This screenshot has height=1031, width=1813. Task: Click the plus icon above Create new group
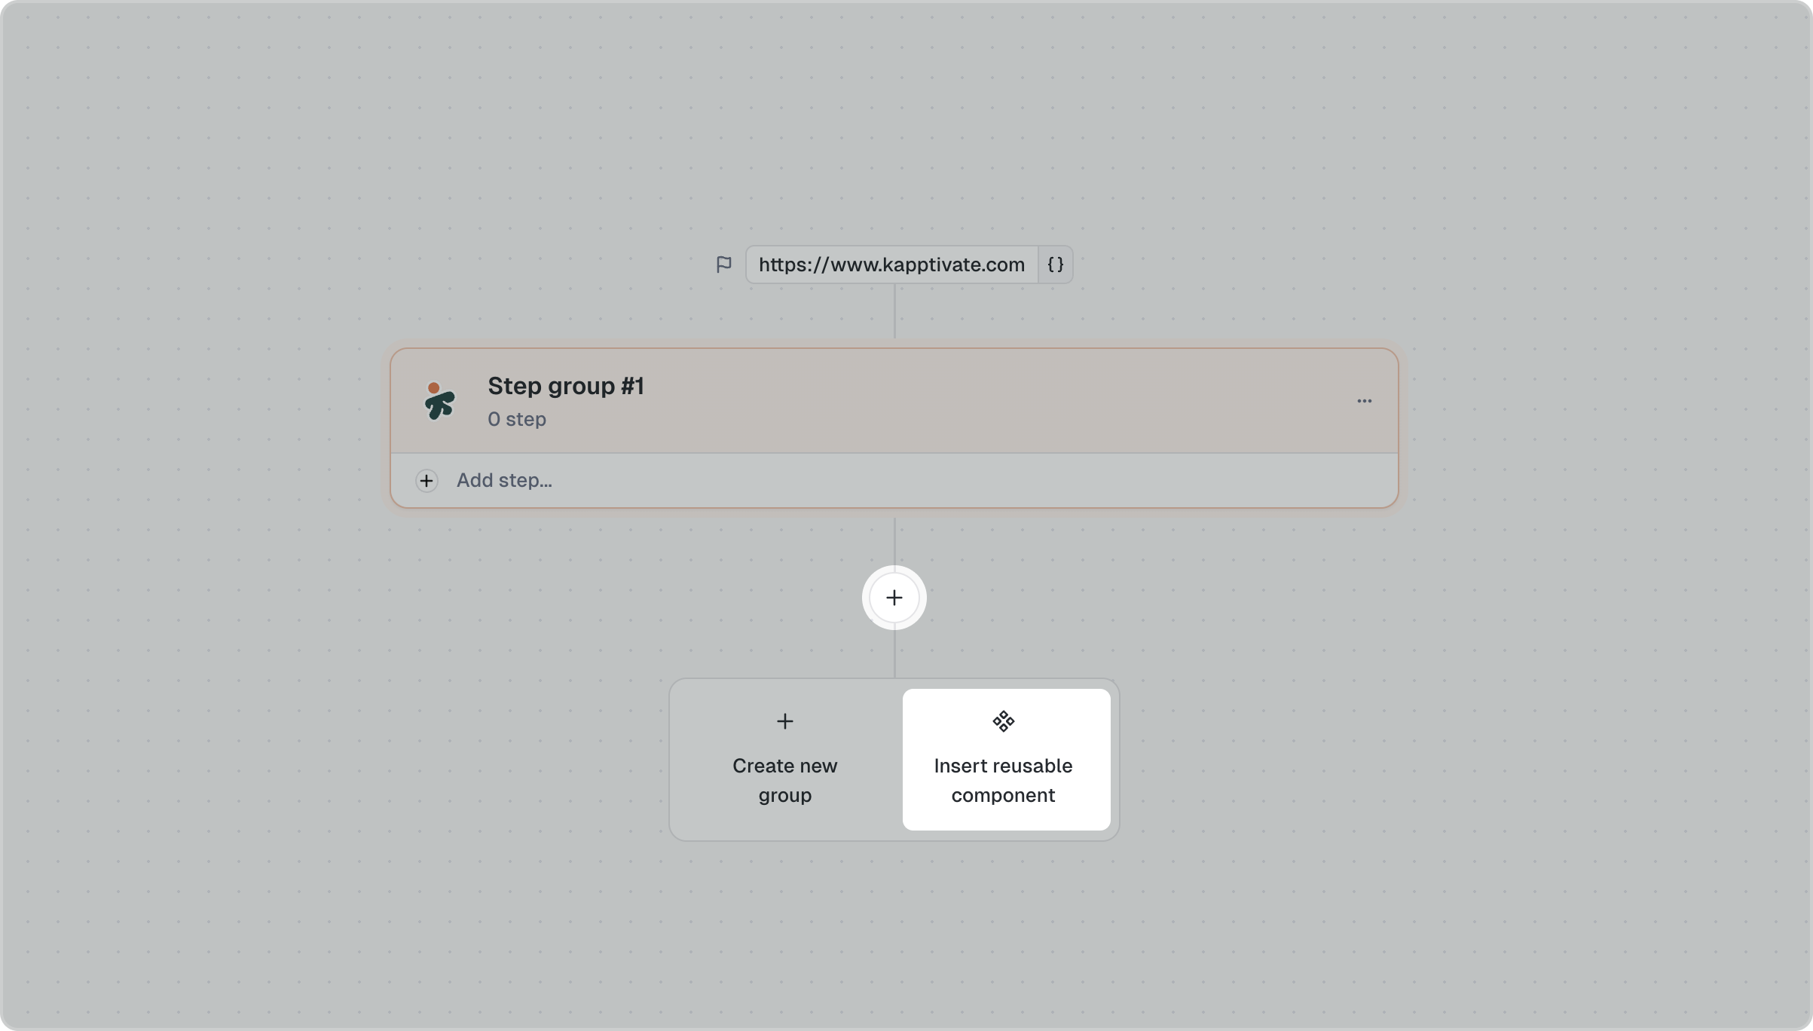[x=784, y=721]
